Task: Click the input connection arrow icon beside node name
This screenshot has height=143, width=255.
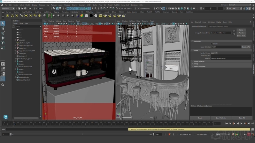Action: (x=234, y=31)
